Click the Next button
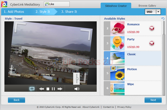Image resolution: width=167 pixels, height=110 pixels. point(153,100)
